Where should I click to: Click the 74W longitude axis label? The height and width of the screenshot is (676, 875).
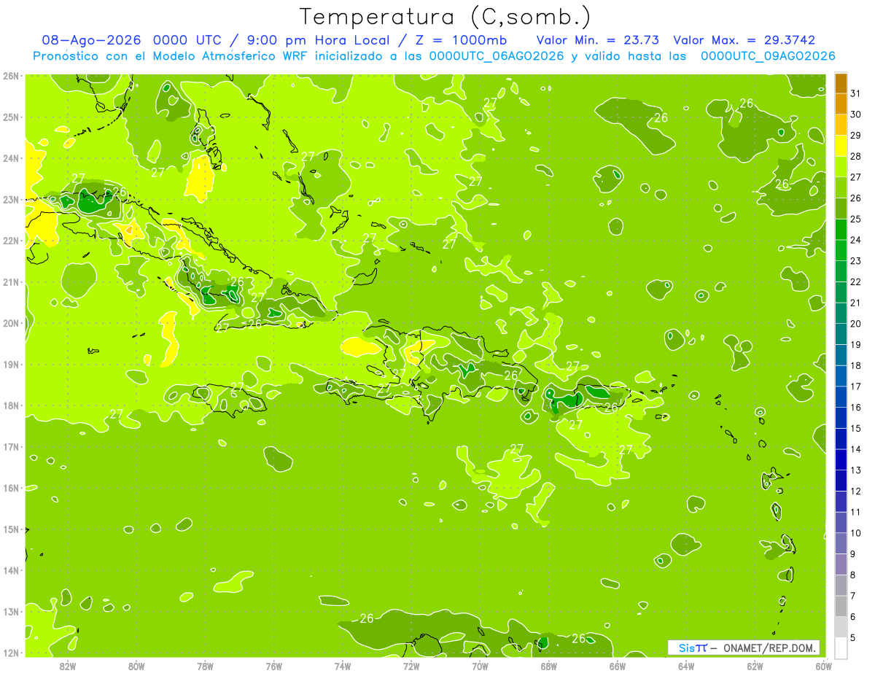(x=343, y=666)
